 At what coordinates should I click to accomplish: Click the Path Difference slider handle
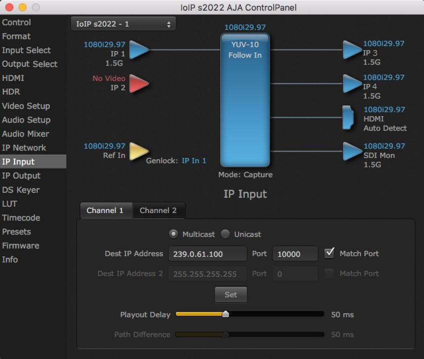coord(225,335)
